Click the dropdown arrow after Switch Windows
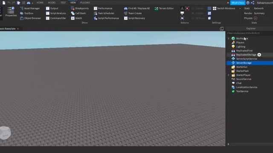The image size is (273, 153). [x=240, y=8]
